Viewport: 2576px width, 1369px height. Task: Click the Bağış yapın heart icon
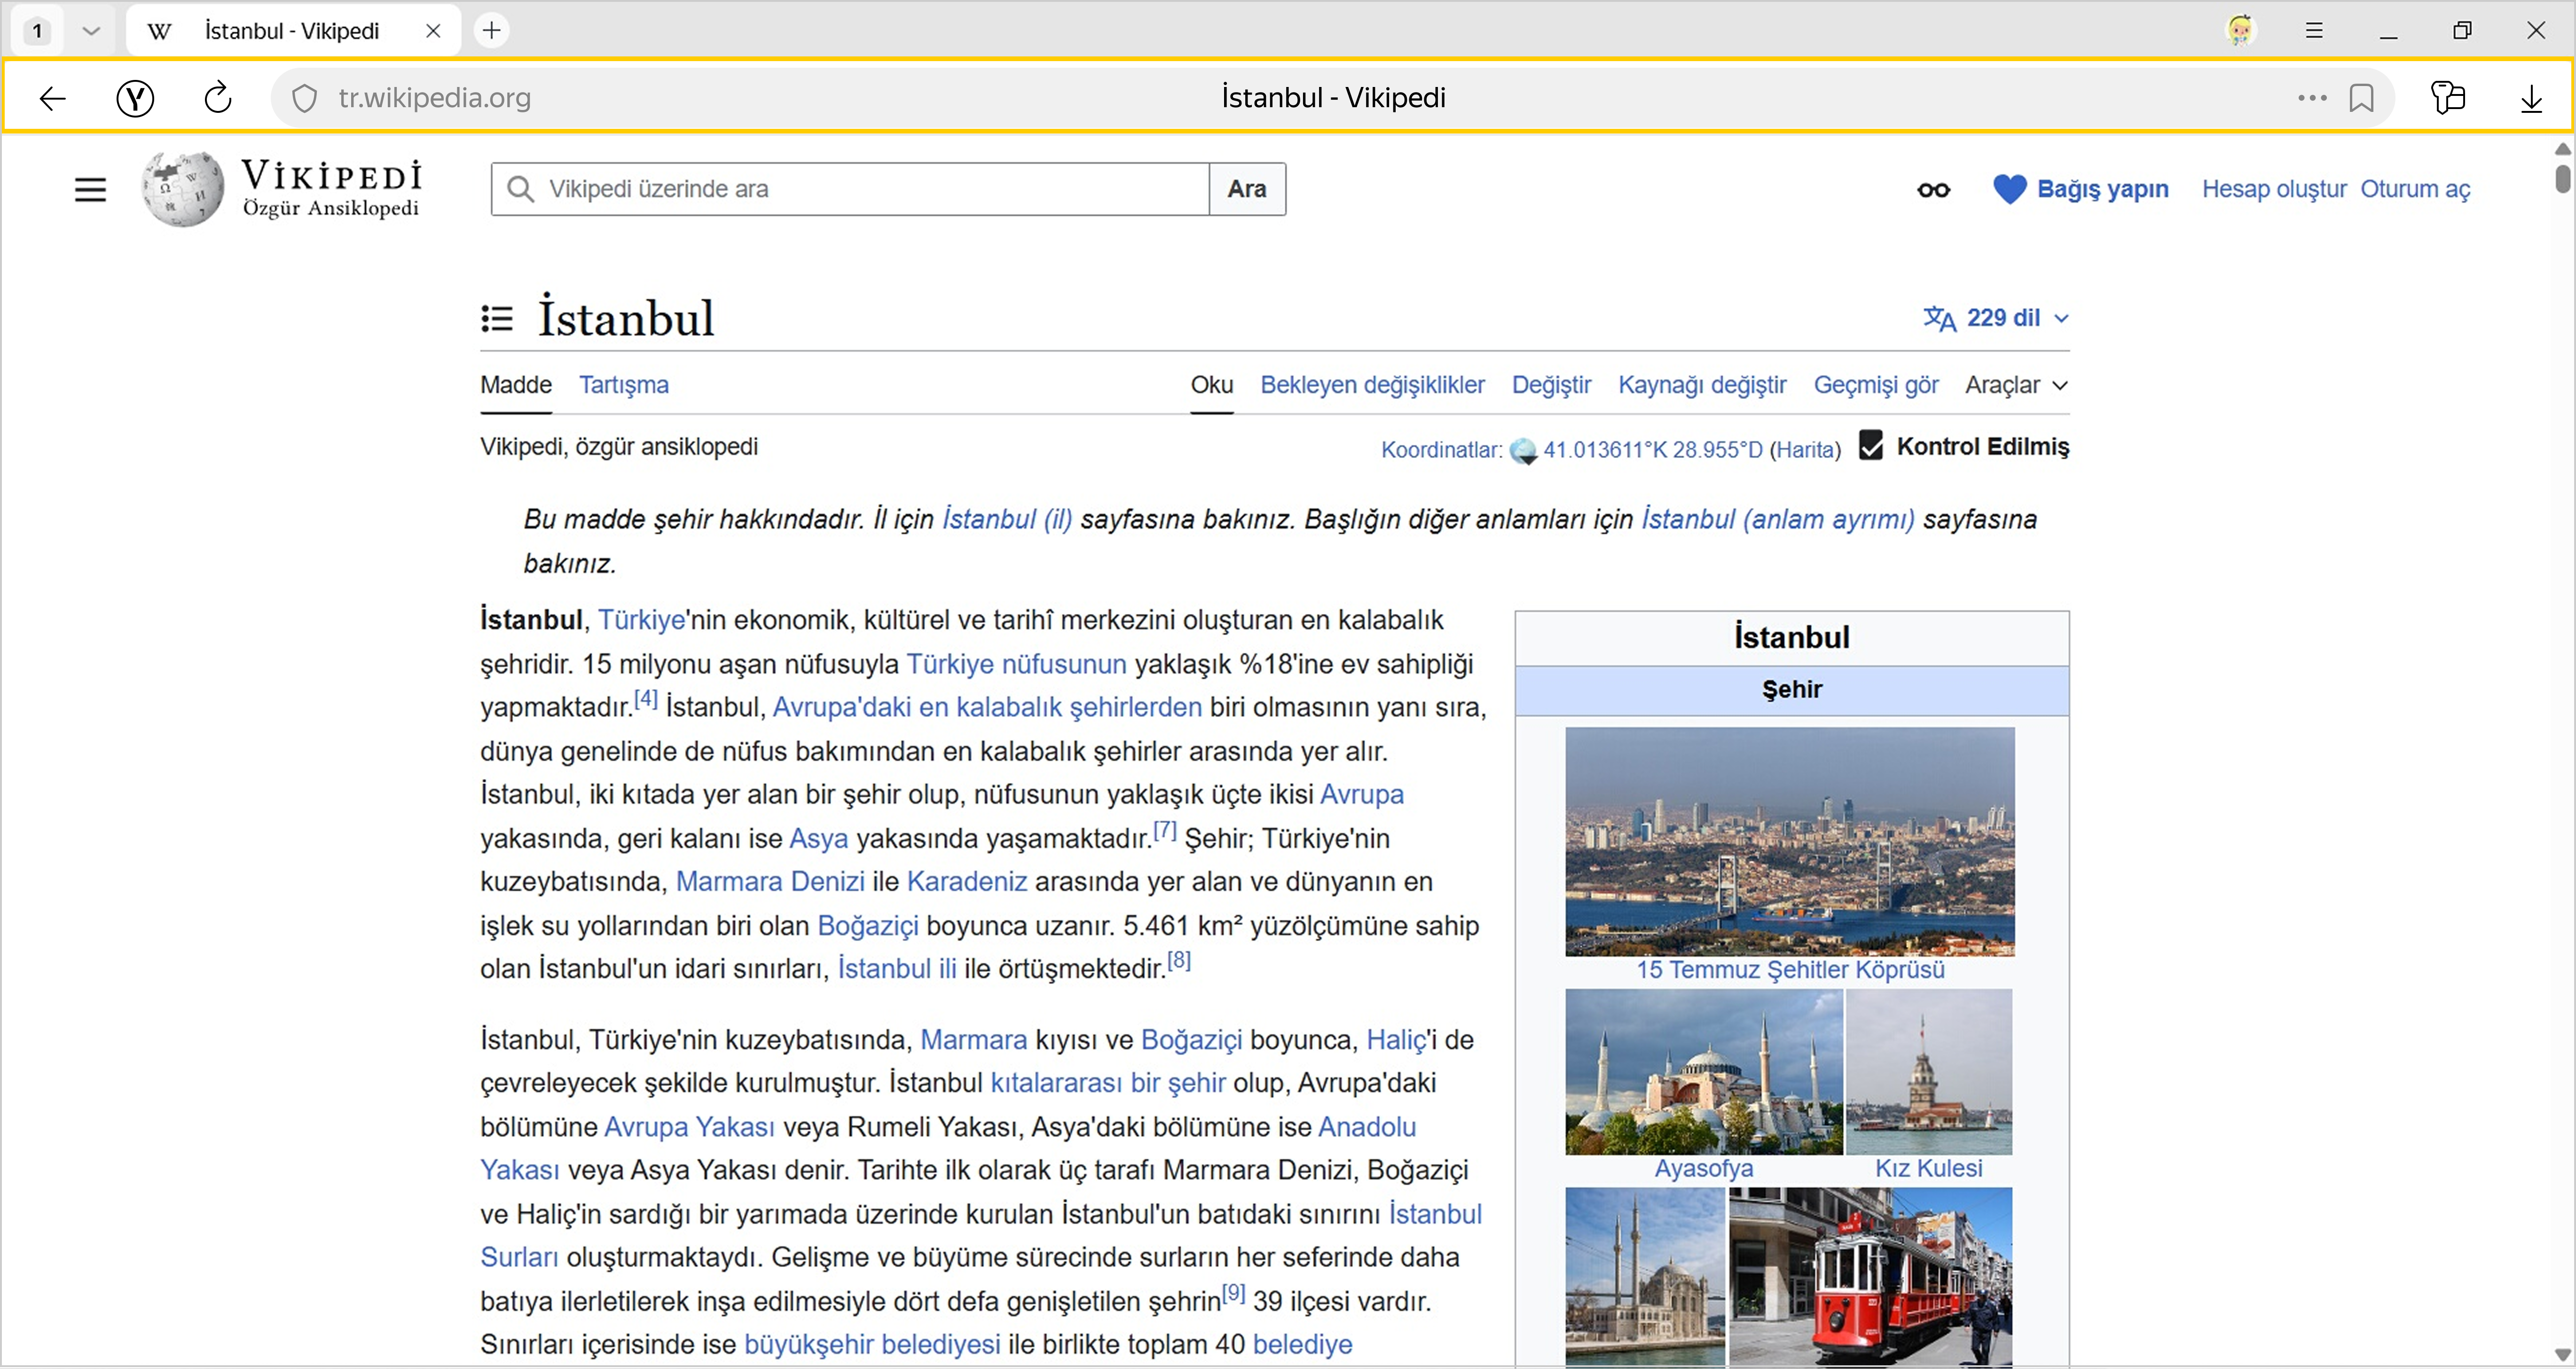(x=2009, y=189)
